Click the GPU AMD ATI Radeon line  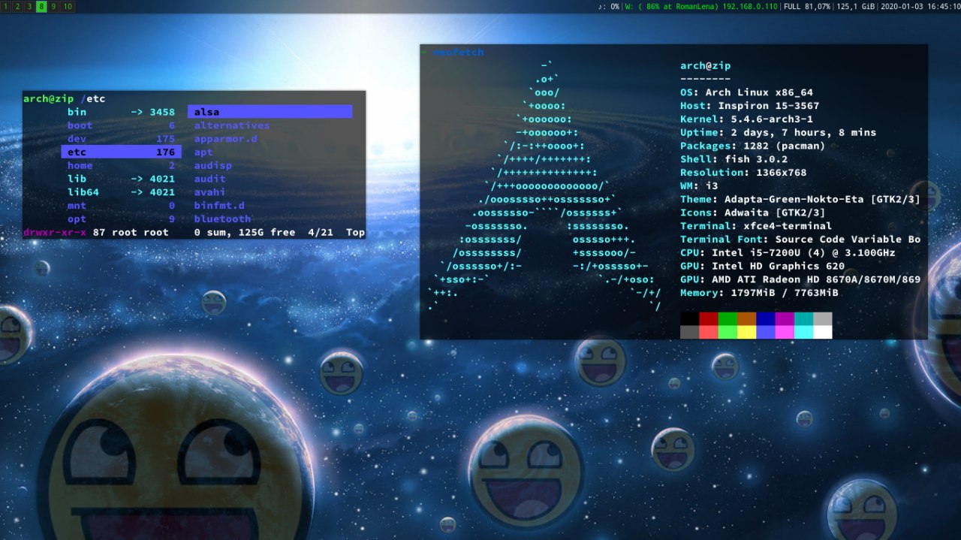(800, 279)
